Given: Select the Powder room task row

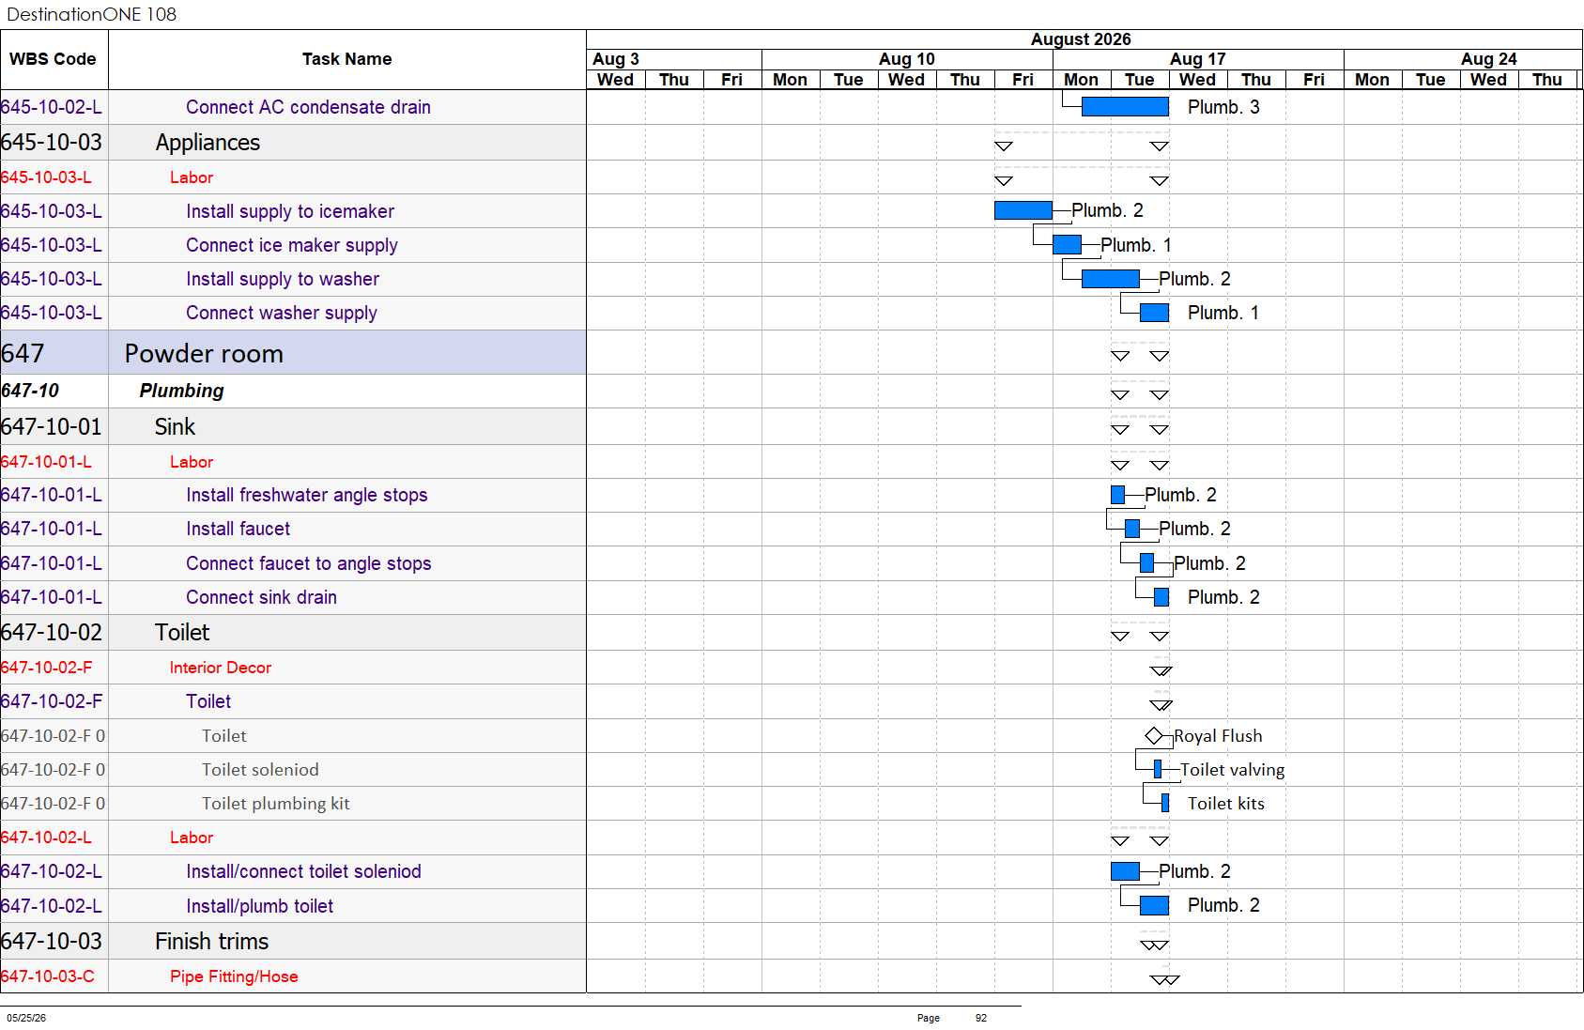Looking at the screenshot, I should (293, 353).
